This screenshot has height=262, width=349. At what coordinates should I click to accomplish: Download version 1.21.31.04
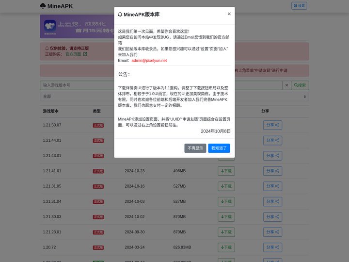pos(226,201)
